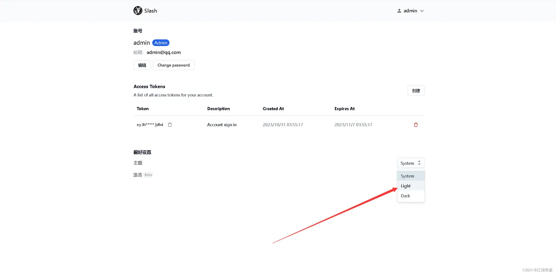Click the Beta label next to 语言
Screen dimensions: 556x274
click(x=148, y=175)
